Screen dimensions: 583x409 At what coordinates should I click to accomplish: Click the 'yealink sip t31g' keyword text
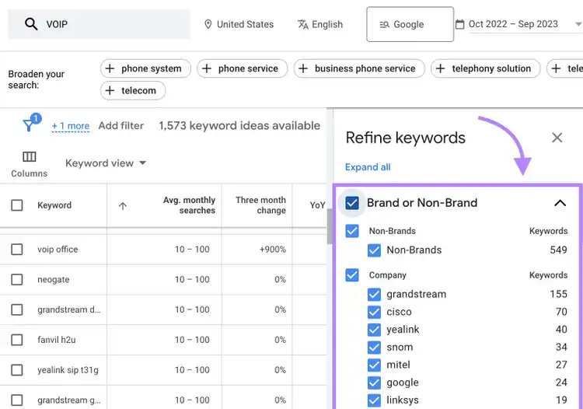pos(68,370)
